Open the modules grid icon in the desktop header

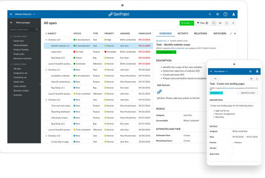tap(217, 14)
